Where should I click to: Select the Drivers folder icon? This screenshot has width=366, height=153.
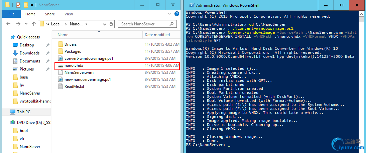[x=60, y=44]
